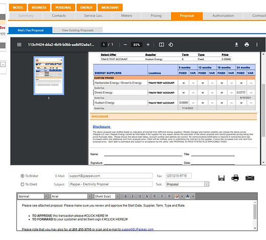The image size is (266, 240).
Task: Align email text left
Action: (x=154, y=197)
